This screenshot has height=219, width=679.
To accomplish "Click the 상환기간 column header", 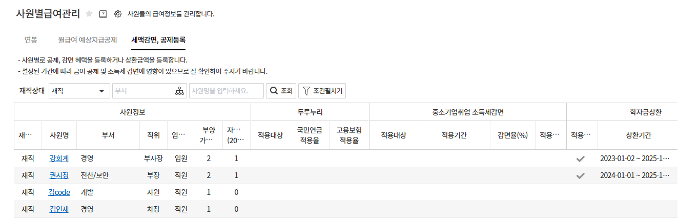I will coord(639,135).
